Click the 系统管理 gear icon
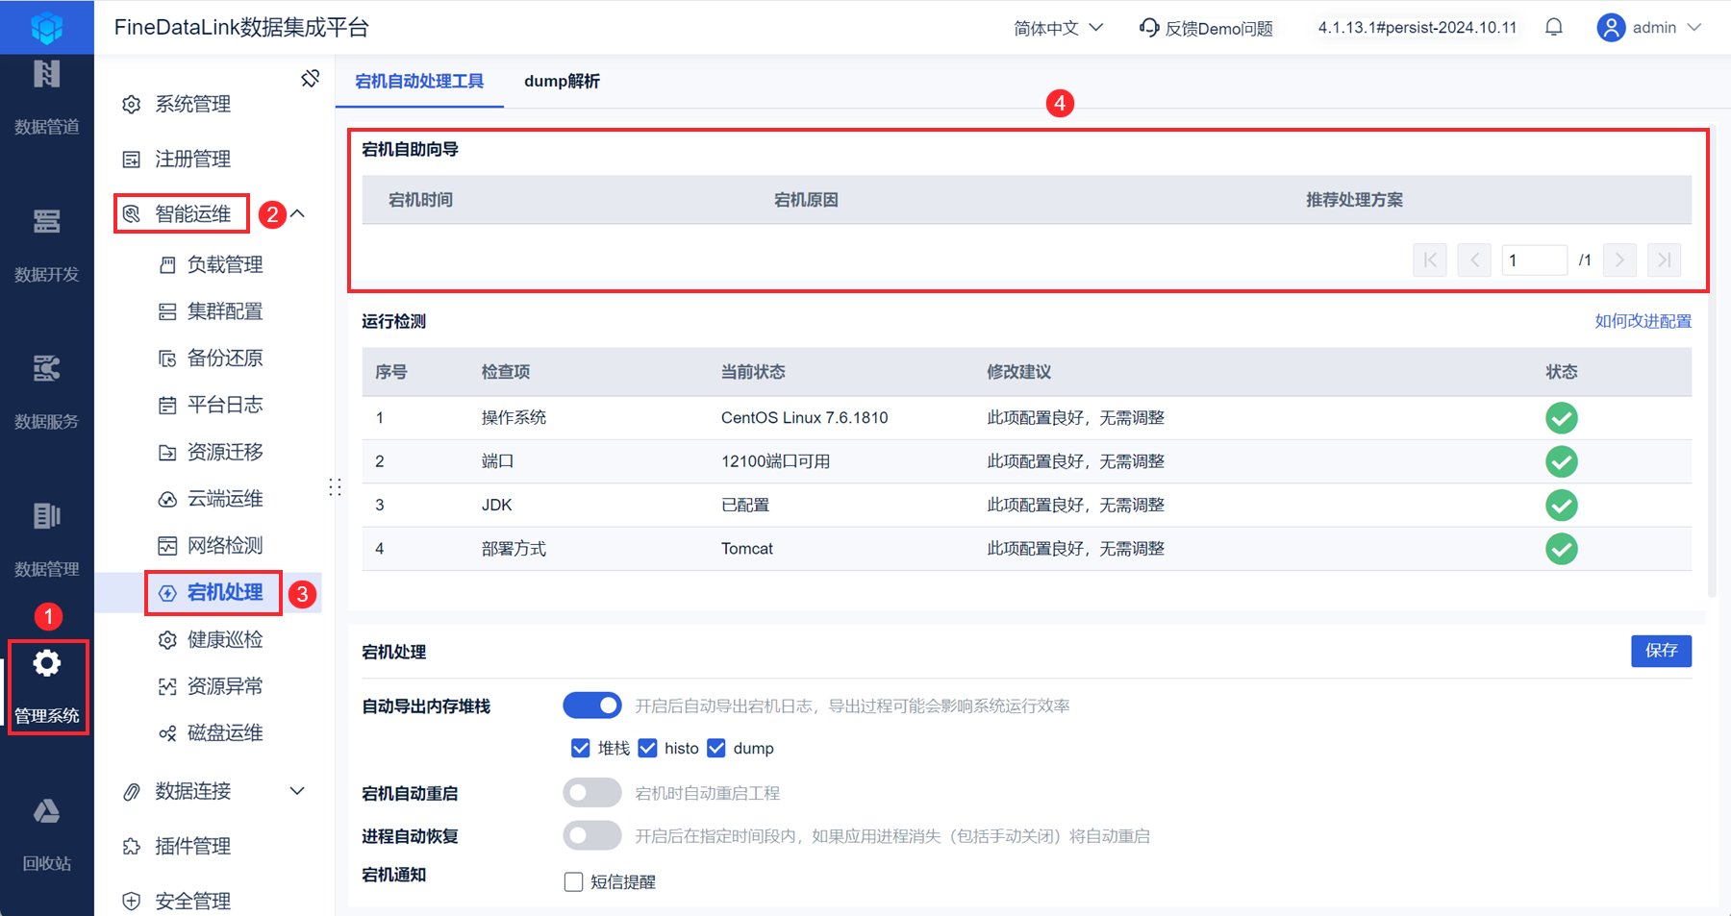Screen dimensions: 1731x916 coord(132,104)
